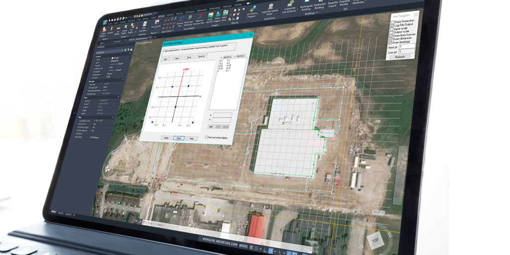Click the Surveyor View icon

coord(180,21)
